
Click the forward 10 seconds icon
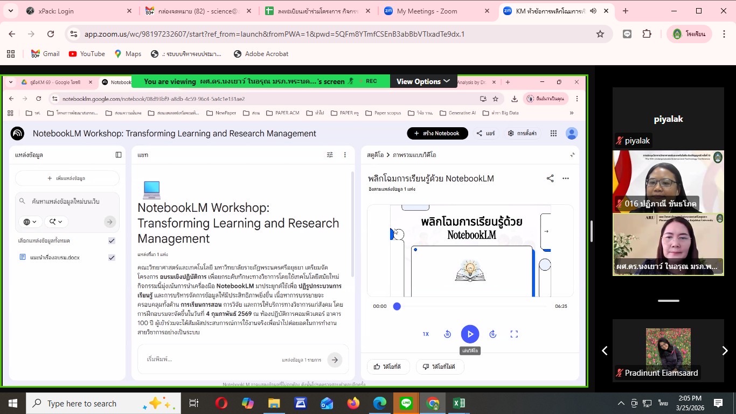[492, 334]
